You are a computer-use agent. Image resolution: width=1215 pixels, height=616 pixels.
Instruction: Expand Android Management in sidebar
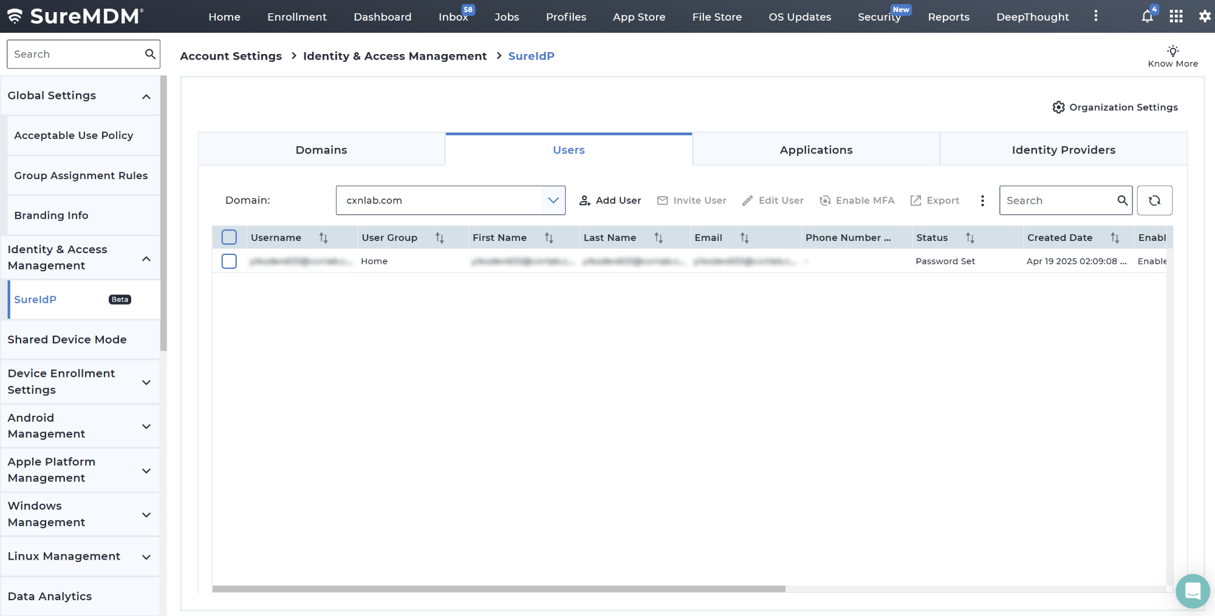(x=146, y=426)
